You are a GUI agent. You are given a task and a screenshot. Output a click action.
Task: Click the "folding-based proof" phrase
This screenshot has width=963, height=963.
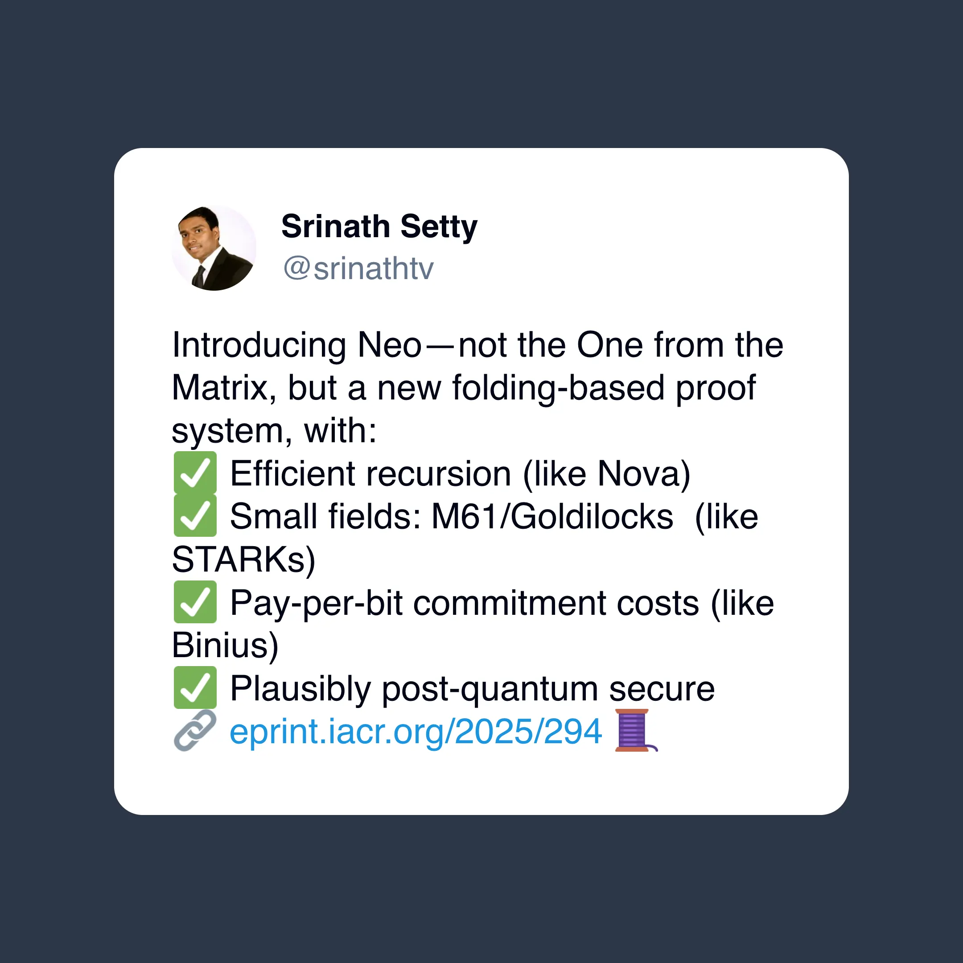click(604, 388)
